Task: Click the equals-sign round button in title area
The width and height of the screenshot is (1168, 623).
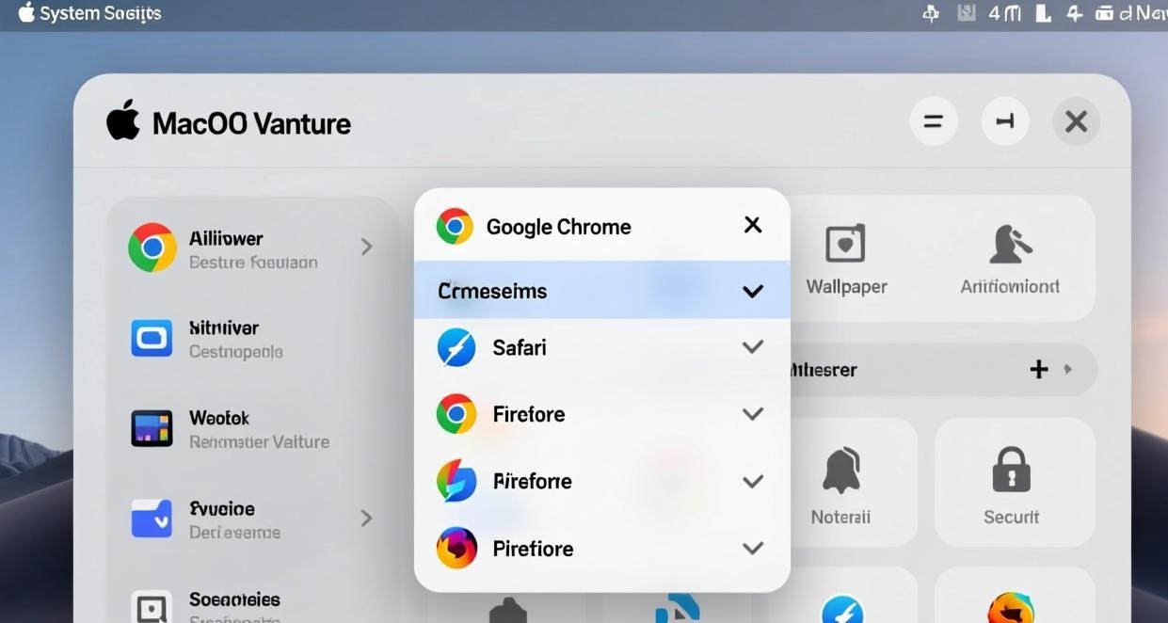Action: coord(934,121)
